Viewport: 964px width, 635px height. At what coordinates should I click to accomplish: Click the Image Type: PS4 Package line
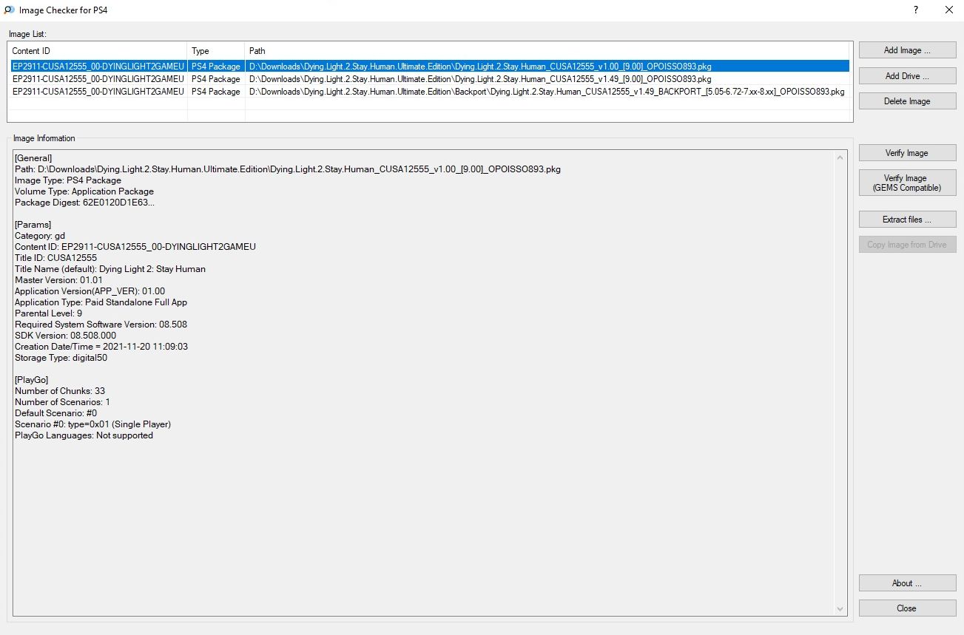[68, 180]
